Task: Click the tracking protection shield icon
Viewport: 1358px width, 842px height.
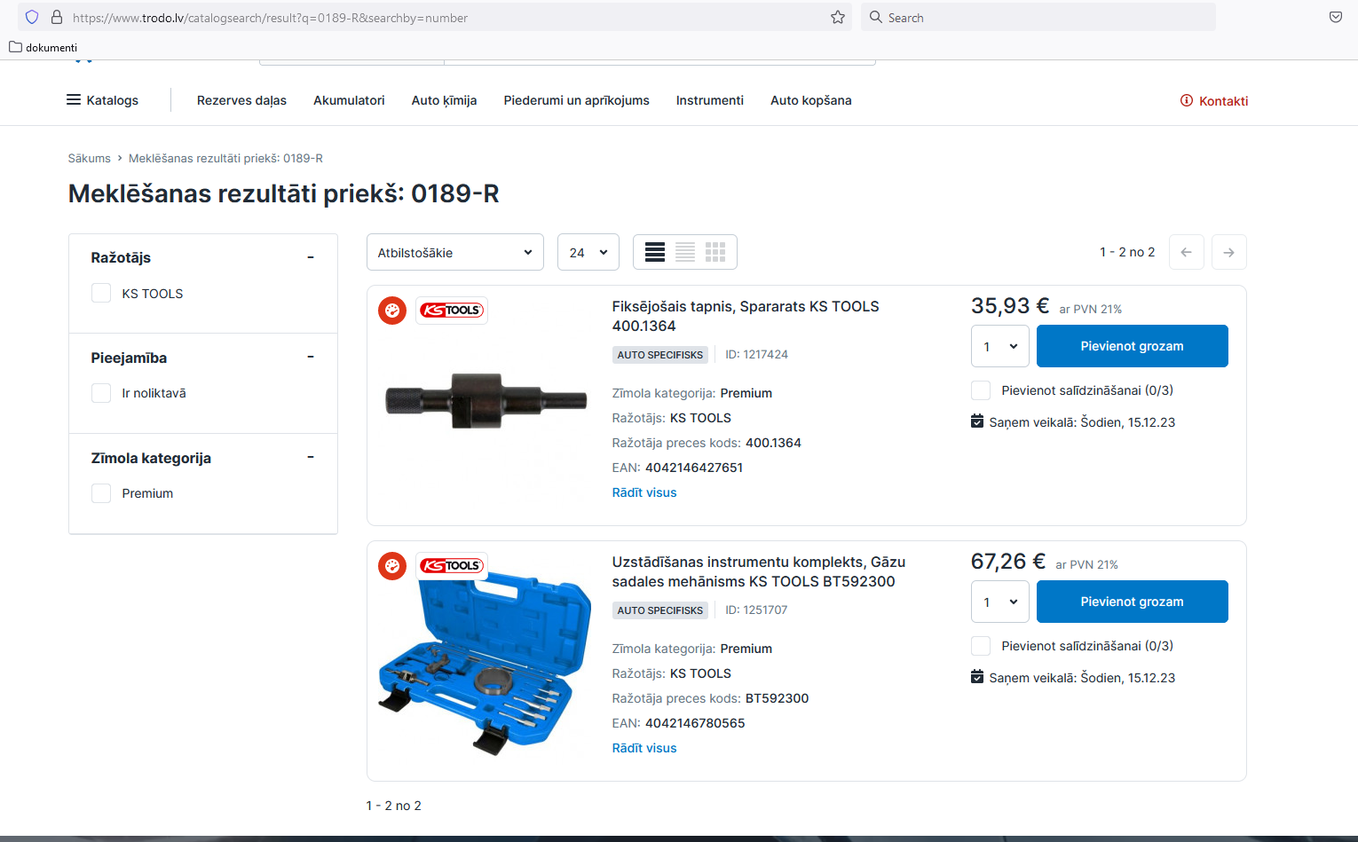Action: 32,17
